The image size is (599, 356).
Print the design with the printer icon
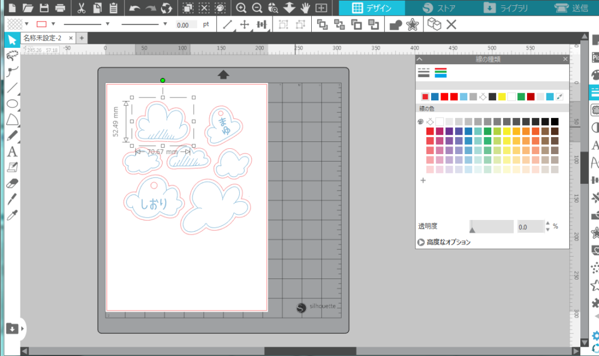tap(60, 8)
